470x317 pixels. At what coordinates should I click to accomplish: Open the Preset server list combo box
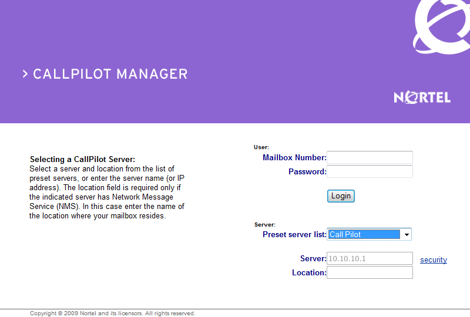point(369,234)
